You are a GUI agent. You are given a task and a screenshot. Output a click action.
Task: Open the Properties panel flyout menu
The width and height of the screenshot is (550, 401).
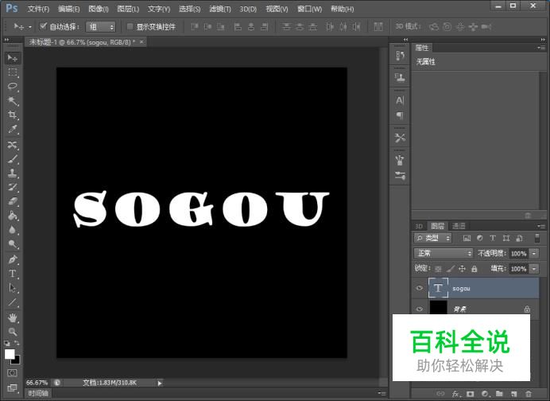541,48
